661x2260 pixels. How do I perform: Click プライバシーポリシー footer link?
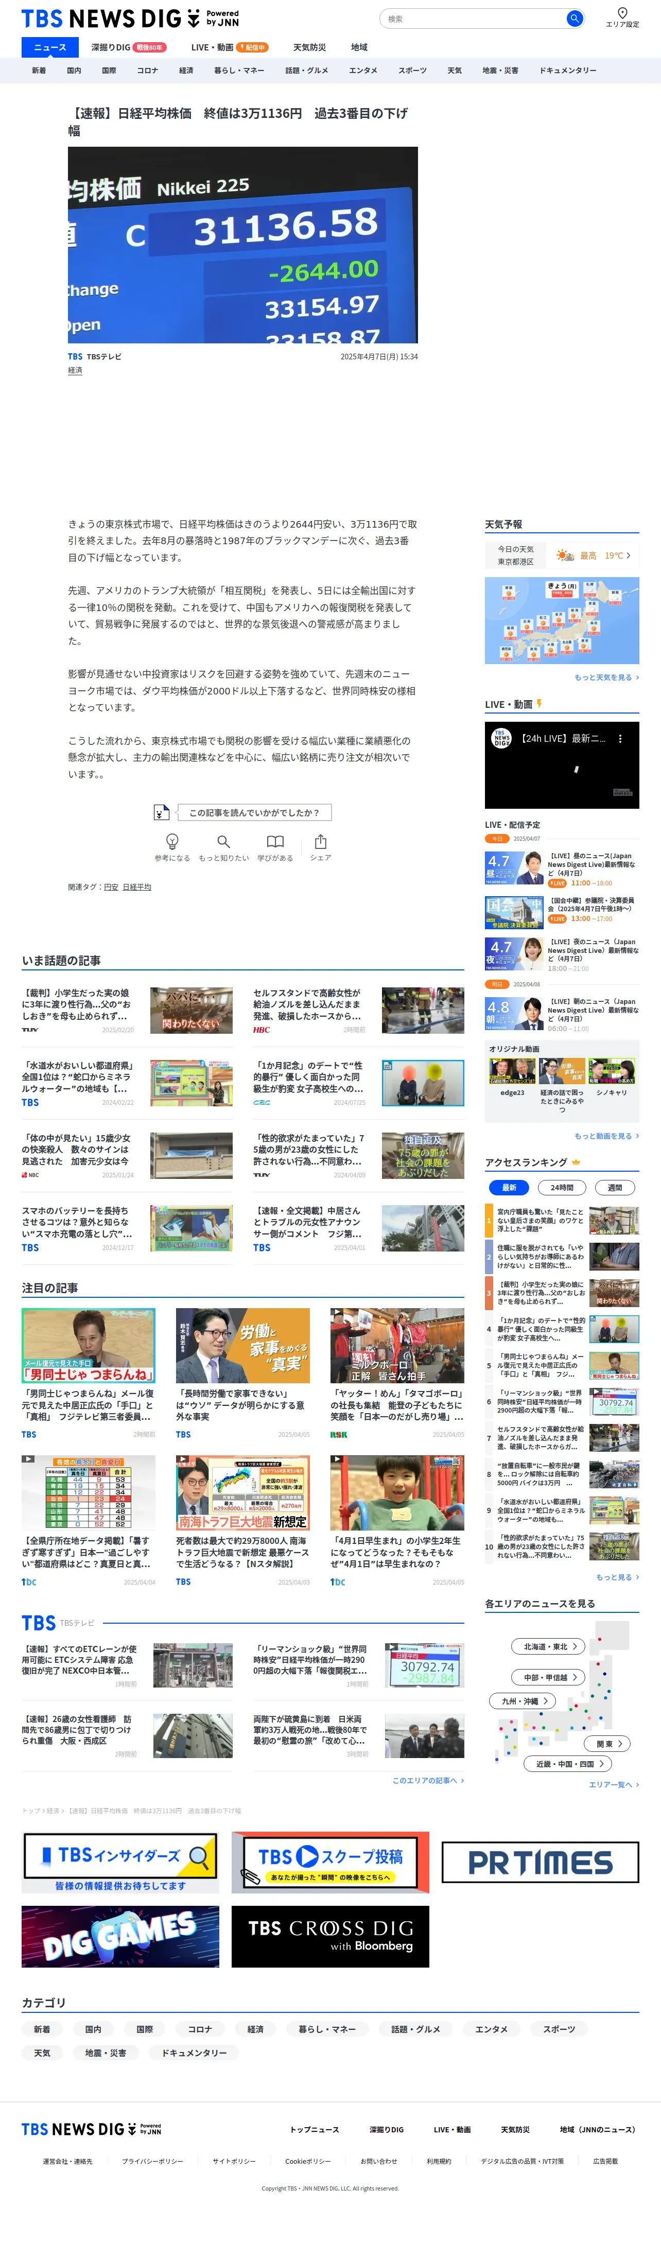153,2161
